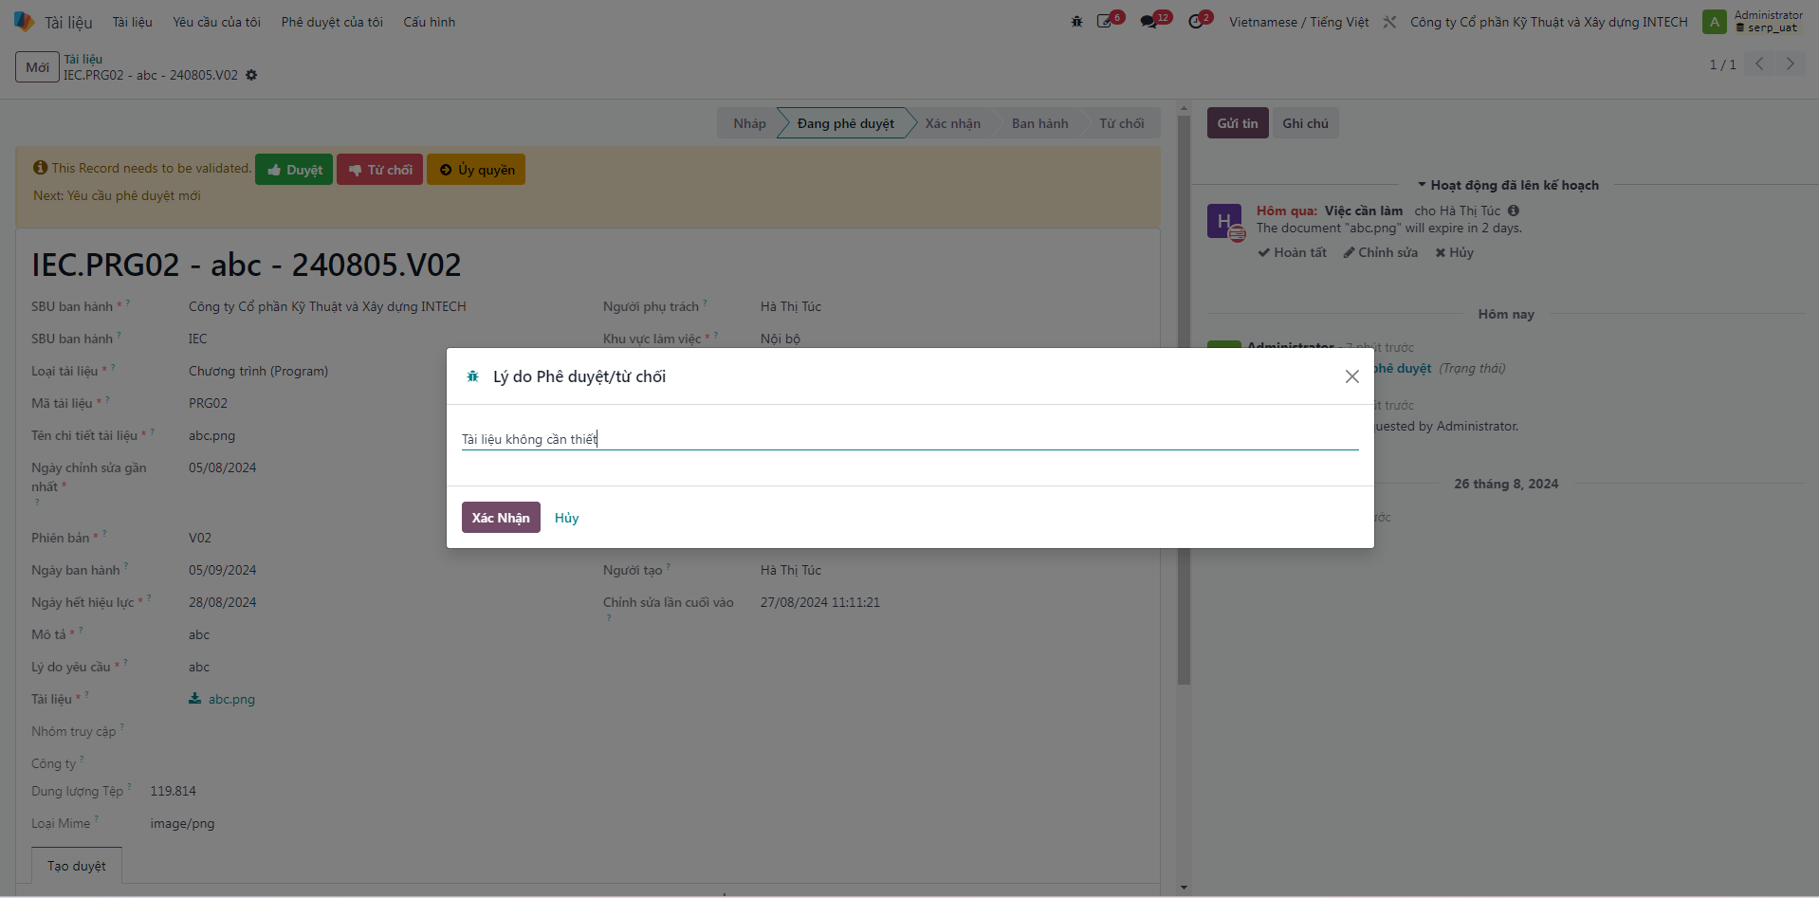Download the abc.png attachment
The height and width of the screenshot is (898, 1819).
[222, 699]
